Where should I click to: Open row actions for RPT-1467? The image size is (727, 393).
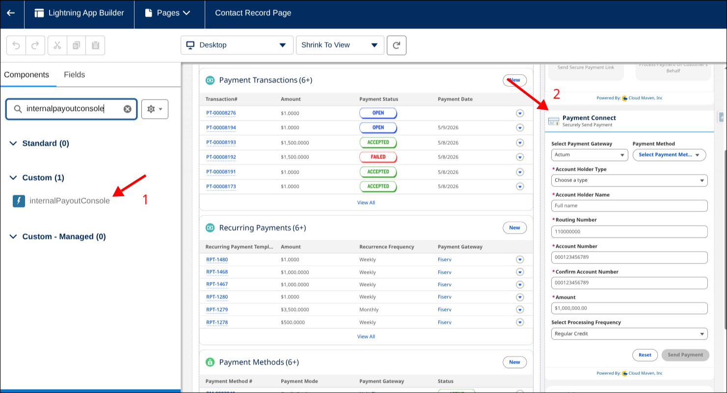pos(520,285)
